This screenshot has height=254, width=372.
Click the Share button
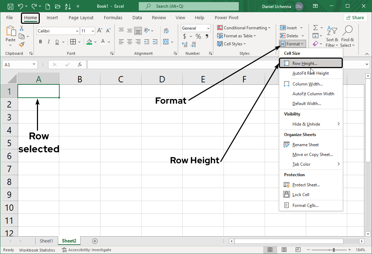point(355,17)
